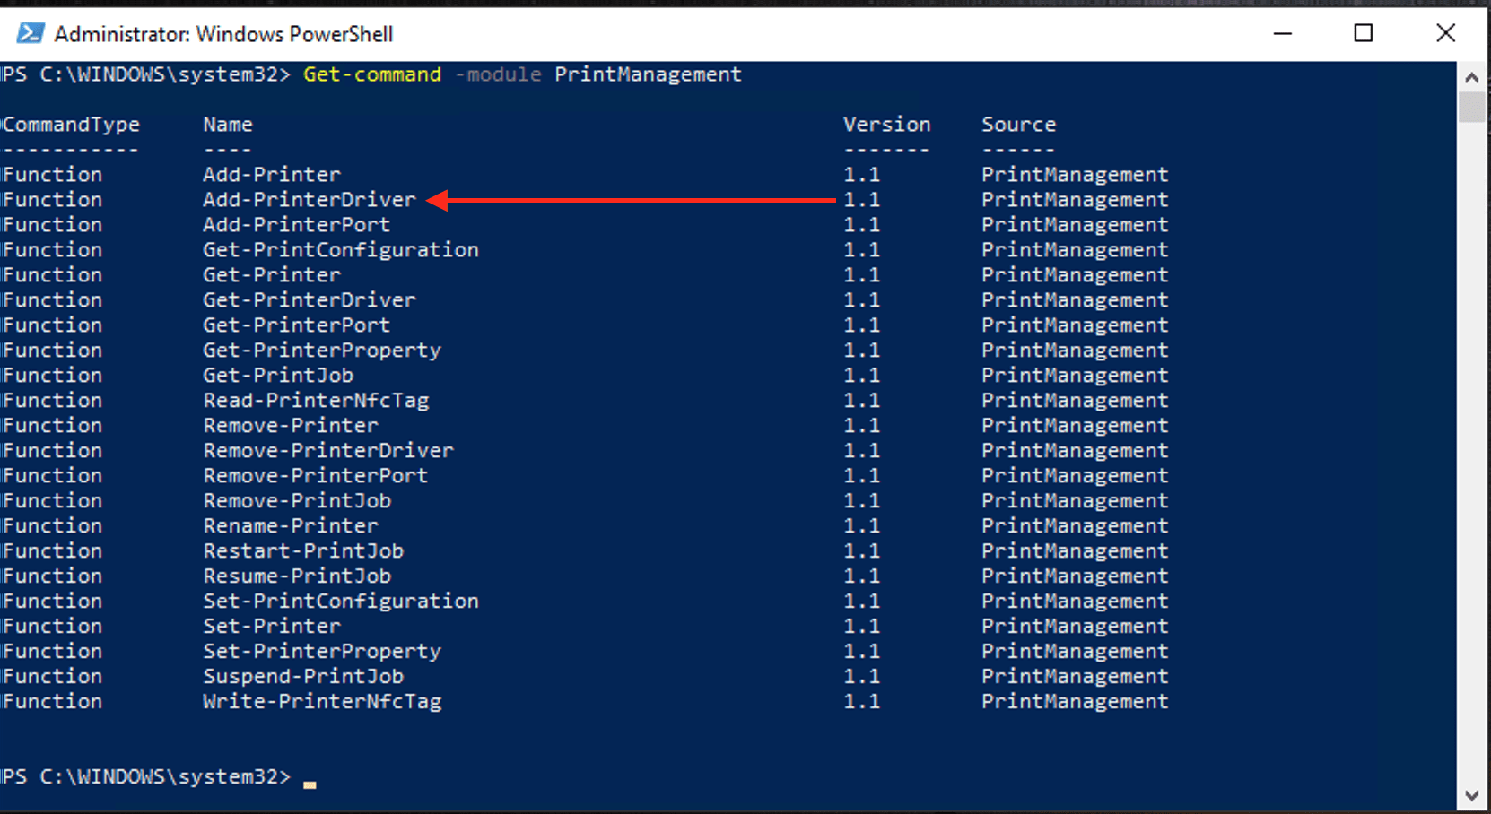This screenshot has height=814, width=1491.
Task: Click the scrollbar up arrow
Action: (x=1471, y=78)
